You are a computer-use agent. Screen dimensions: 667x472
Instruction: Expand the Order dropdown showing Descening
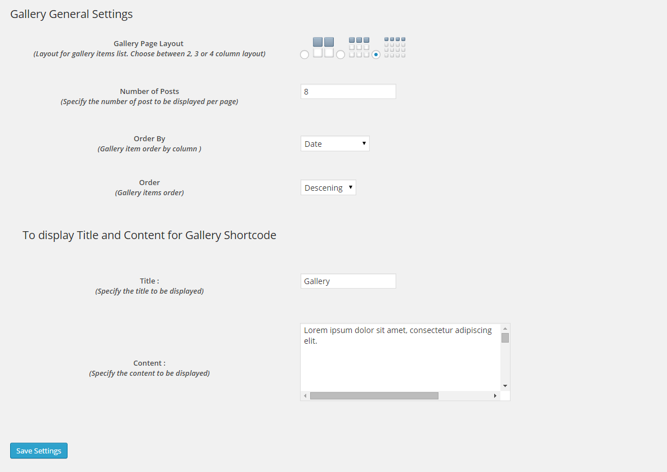coord(328,187)
